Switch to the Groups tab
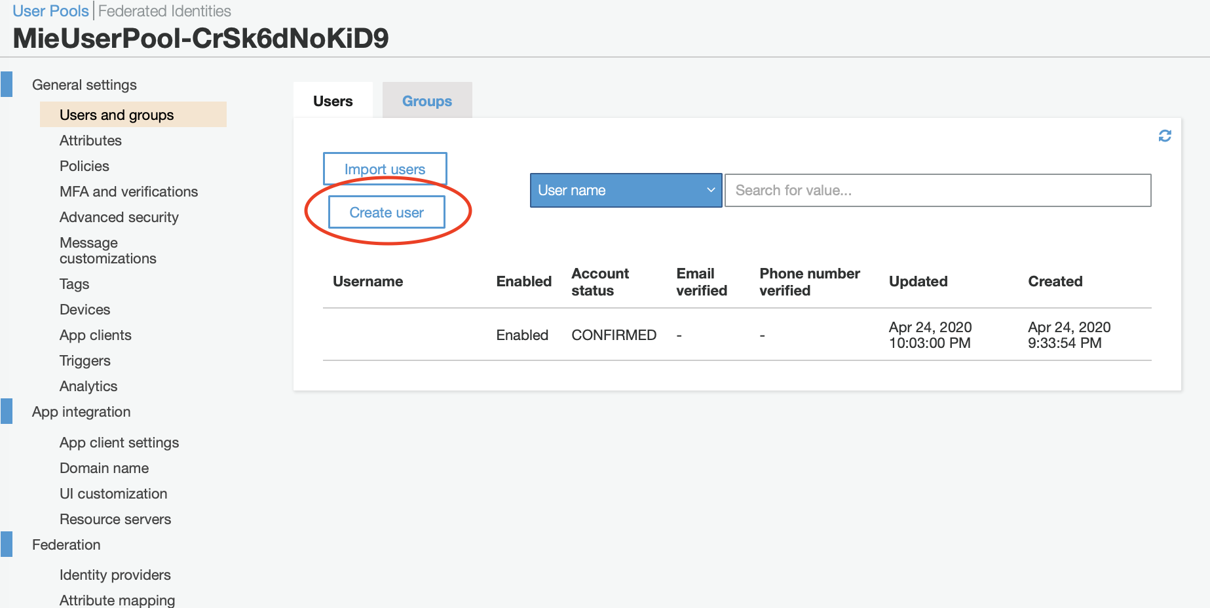The height and width of the screenshot is (608, 1210). point(427,101)
